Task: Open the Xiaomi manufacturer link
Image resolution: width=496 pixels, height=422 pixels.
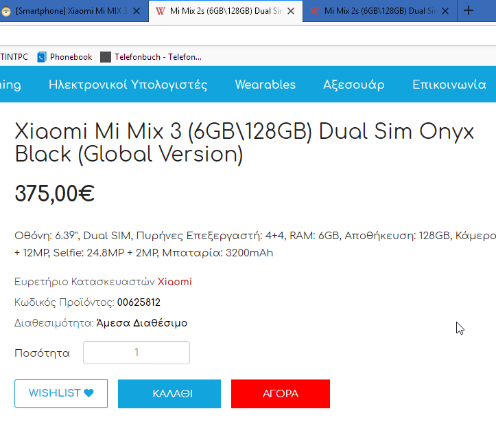Action: 175,282
